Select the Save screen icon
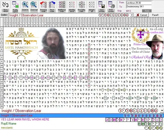Image resolution: width=164 pixels, height=130 pixels. pyautogui.click(x=101, y=6)
